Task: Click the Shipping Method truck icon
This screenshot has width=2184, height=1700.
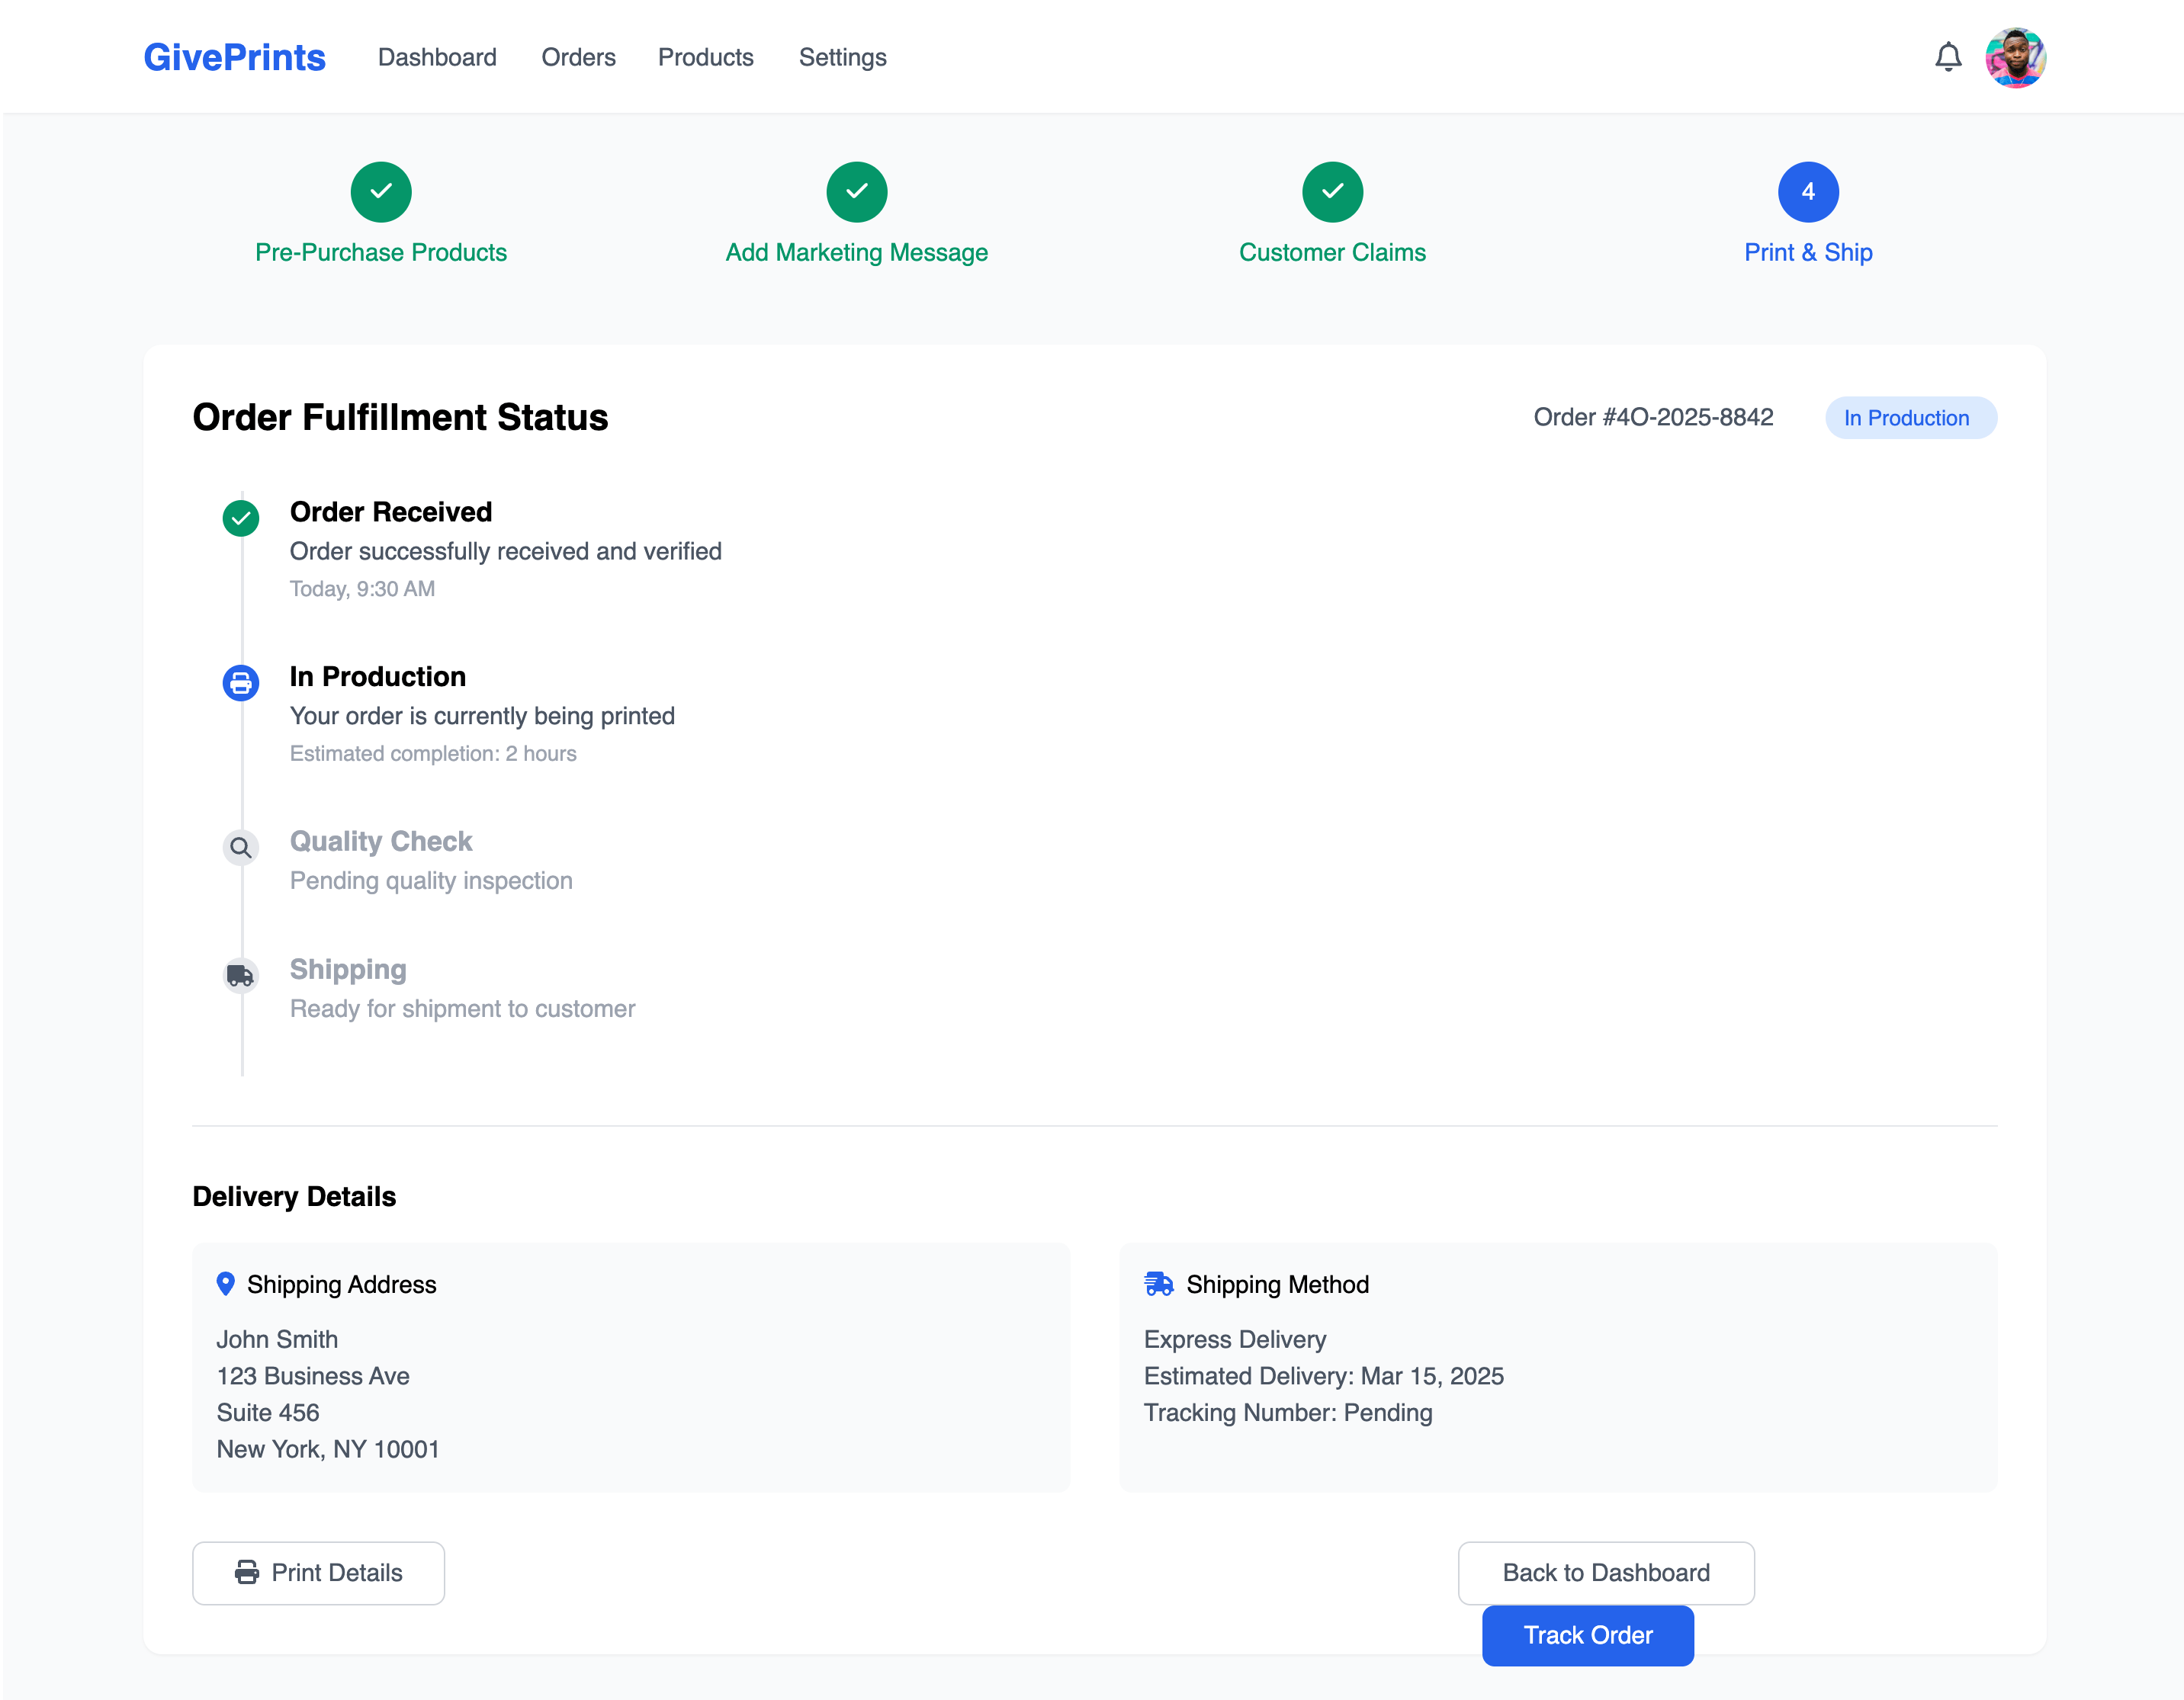Action: tap(1158, 1285)
